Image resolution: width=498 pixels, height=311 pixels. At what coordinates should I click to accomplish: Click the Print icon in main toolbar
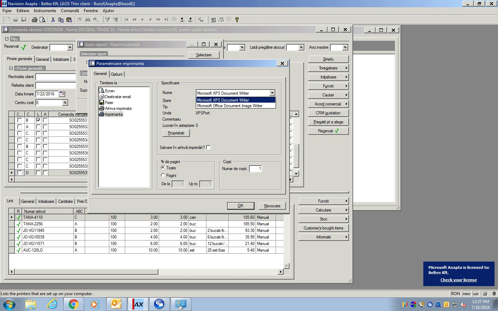coord(34,20)
